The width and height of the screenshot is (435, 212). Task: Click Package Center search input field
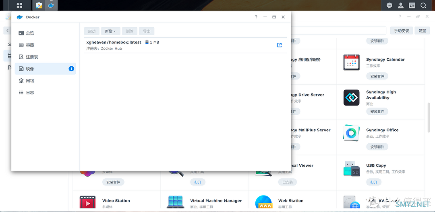click(338, 31)
